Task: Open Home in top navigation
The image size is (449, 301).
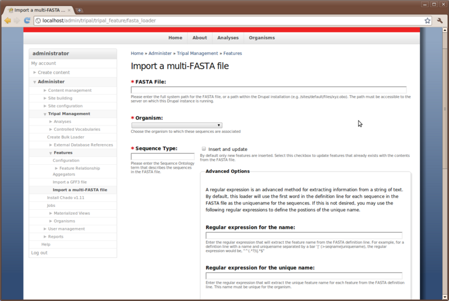Action: coord(175,38)
